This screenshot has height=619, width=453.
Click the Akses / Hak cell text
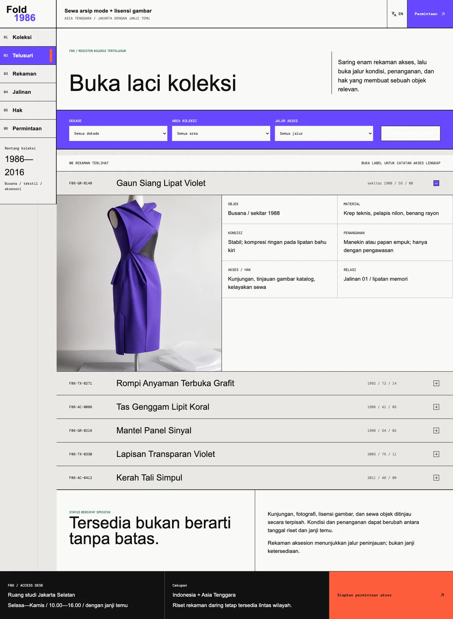pyautogui.click(x=271, y=283)
